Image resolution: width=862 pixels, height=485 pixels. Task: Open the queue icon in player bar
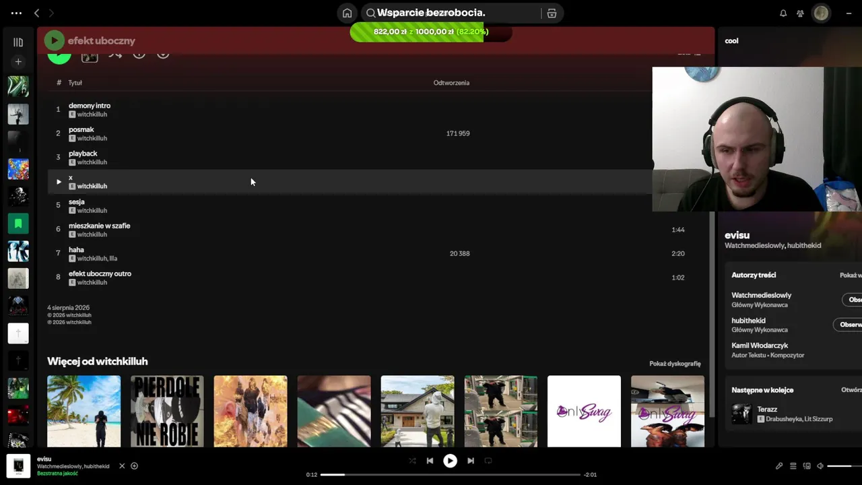793,465
